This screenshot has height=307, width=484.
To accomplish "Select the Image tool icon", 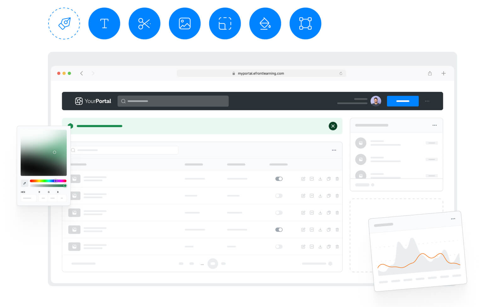I will point(185,24).
